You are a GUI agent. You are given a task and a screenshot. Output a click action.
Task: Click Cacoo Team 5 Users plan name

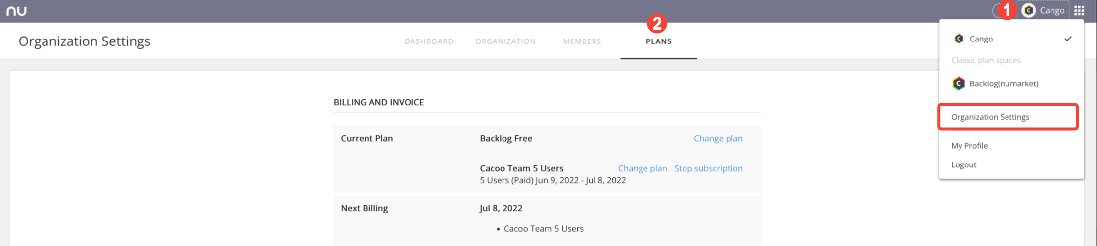tap(522, 168)
